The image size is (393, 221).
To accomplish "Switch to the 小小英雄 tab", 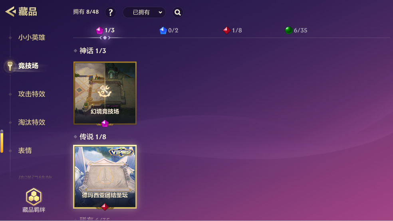I will [32, 37].
